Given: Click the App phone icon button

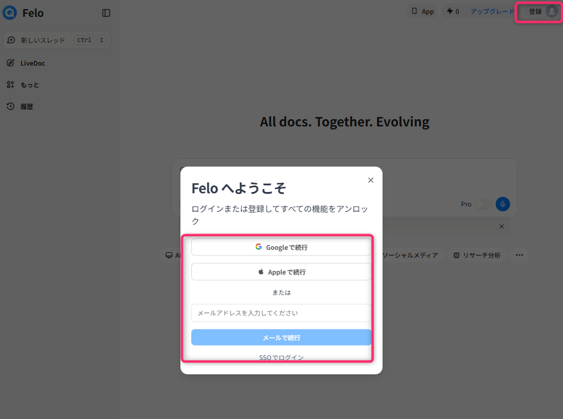Looking at the screenshot, I should [423, 11].
